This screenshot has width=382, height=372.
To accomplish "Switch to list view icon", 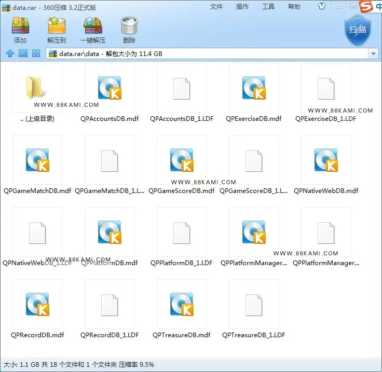I will [x=23, y=53].
